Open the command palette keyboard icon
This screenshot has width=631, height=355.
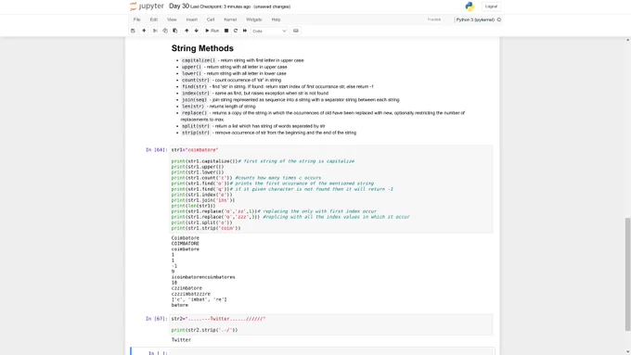click(296, 31)
